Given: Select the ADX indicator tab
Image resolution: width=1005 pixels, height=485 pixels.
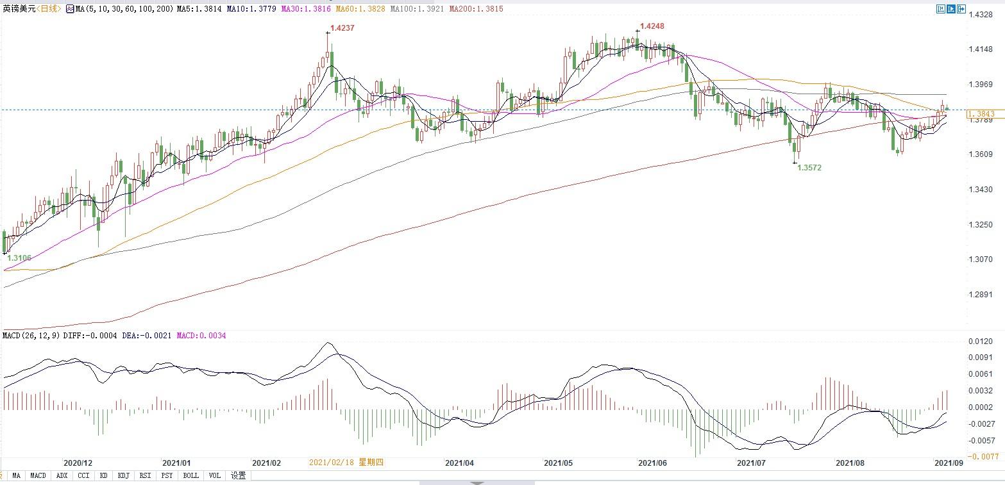Looking at the screenshot, I should (62, 475).
